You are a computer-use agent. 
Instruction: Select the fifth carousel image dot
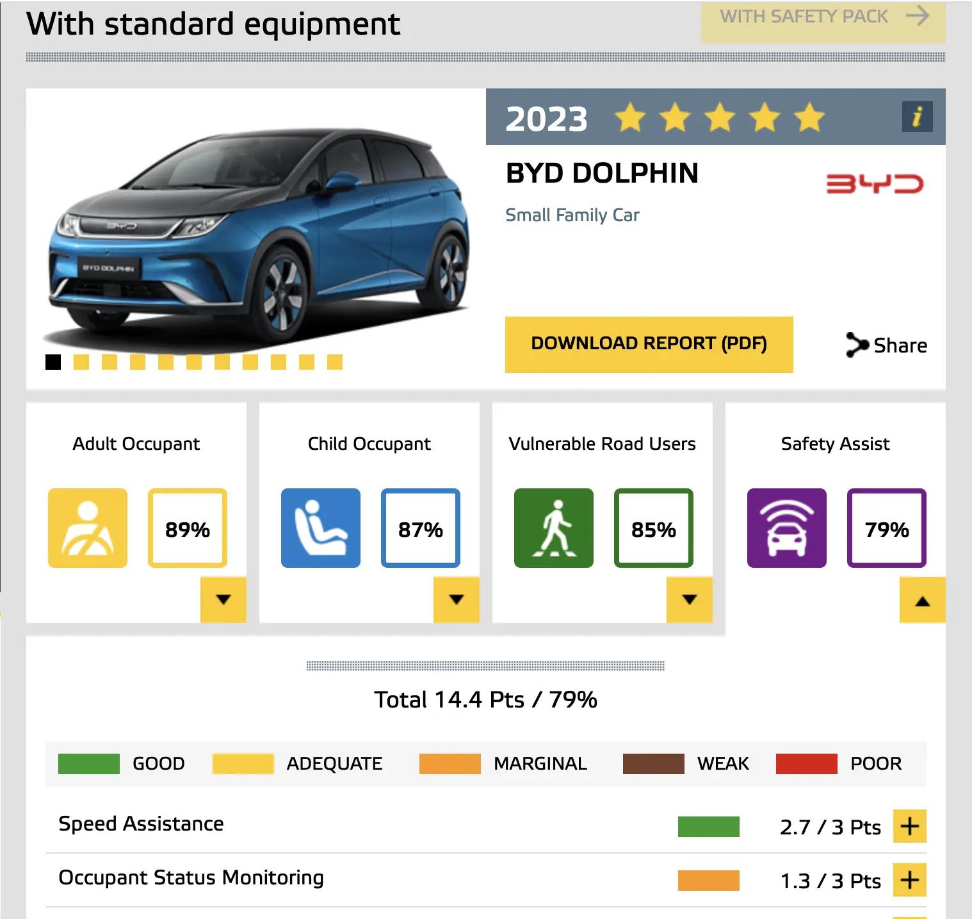coord(166,362)
